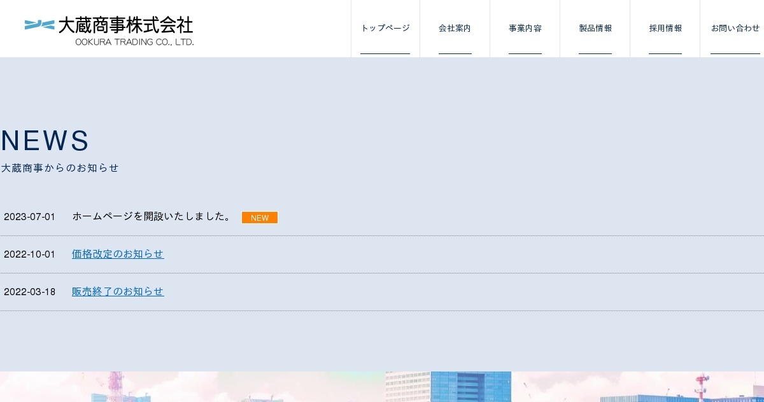The width and height of the screenshot is (764, 402).
Task: Open the 採用情報 menu item
Action: point(665,28)
